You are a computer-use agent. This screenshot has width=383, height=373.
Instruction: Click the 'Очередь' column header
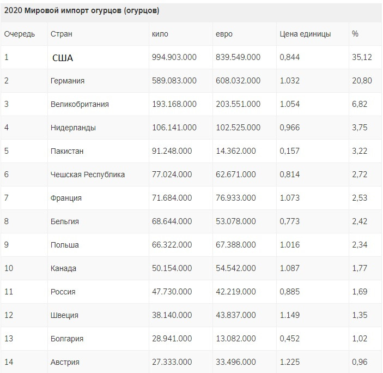[x=20, y=34]
